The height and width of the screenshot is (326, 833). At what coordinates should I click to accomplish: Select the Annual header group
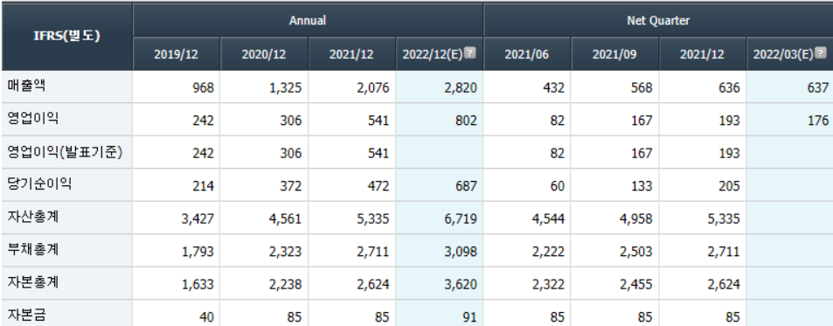pos(308,20)
